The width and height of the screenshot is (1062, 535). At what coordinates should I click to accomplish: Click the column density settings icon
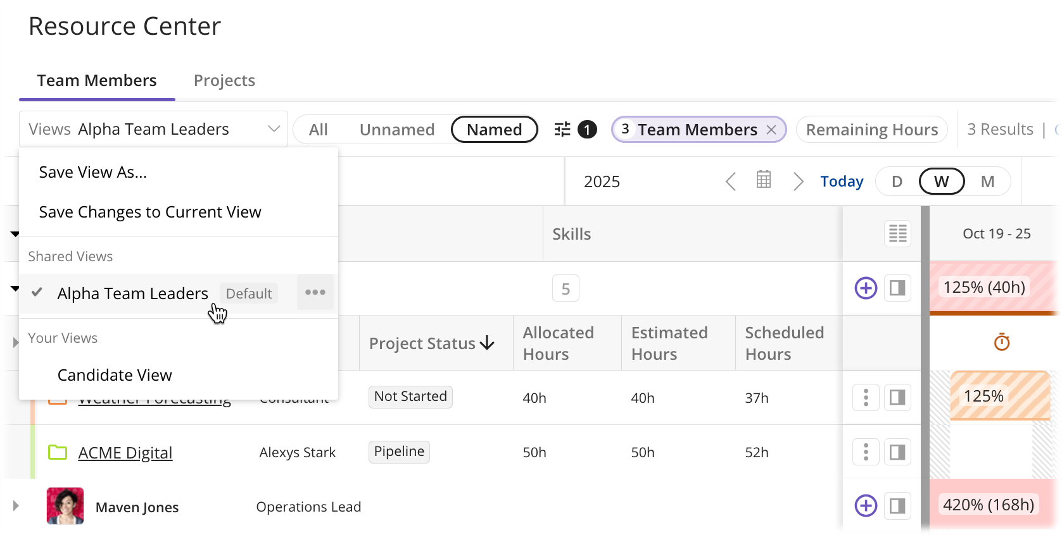[x=897, y=234]
